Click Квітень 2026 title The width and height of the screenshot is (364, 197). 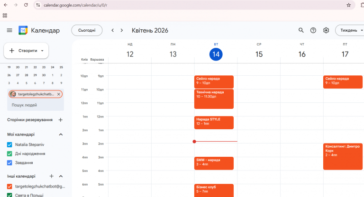[150, 30]
